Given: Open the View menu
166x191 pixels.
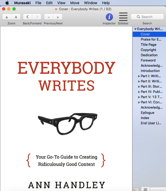Looking at the screenshot, I should click(x=61, y=3).
